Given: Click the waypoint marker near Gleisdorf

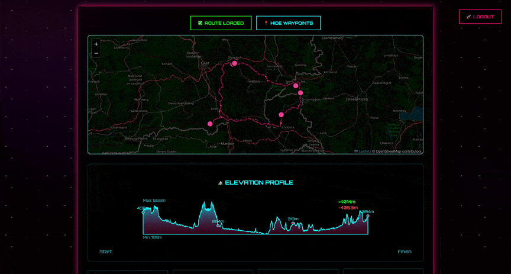Looking at the screenshot, I should pos(234,63).
